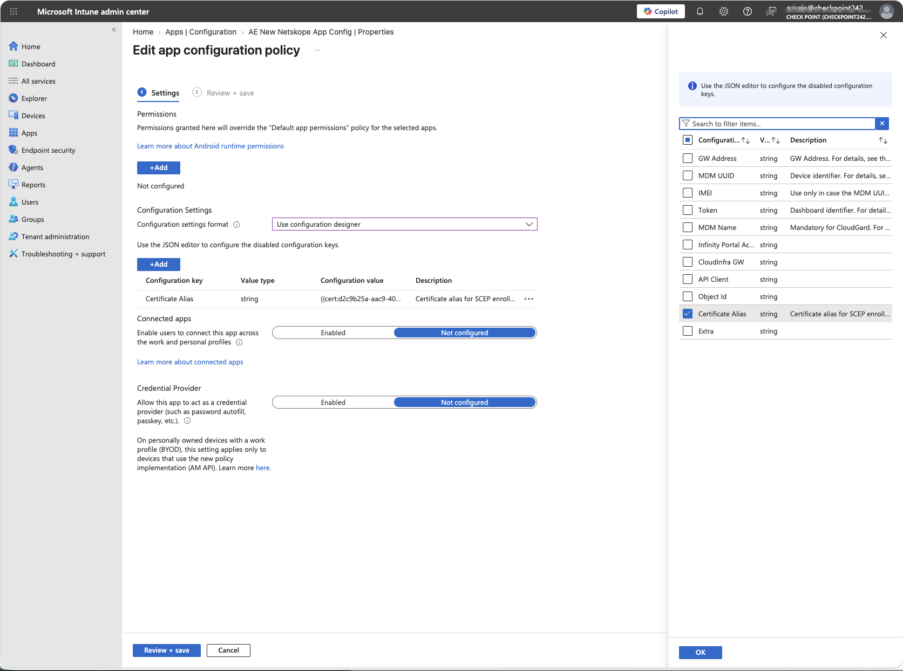903x671 pixels.
Task: Set Connected apps toggle to Enabled
Action: pos(333,333)
